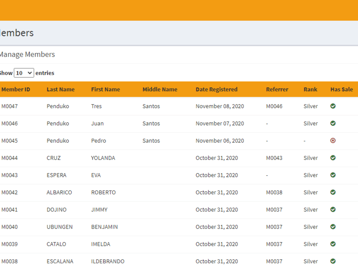358x268 pixels.
Task: Click referrer M0043 in CRUZ row
Action: pos(274,158)
